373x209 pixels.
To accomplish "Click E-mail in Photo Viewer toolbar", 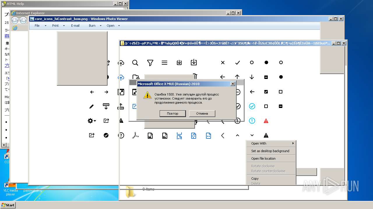I will (75, 26).
